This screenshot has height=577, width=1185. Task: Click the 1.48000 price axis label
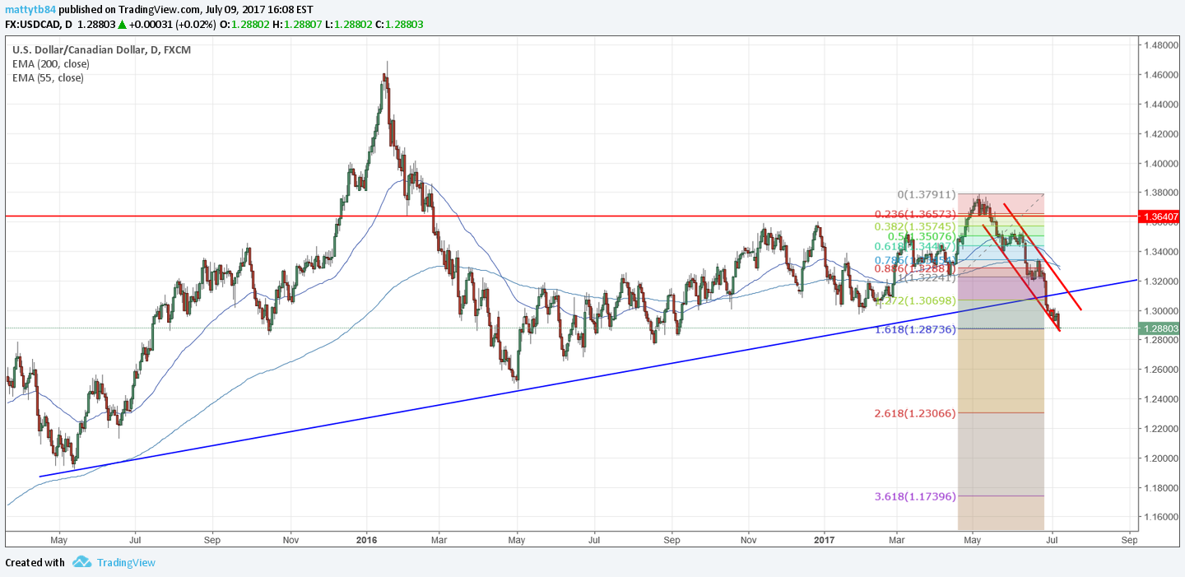pos(1159,45)
